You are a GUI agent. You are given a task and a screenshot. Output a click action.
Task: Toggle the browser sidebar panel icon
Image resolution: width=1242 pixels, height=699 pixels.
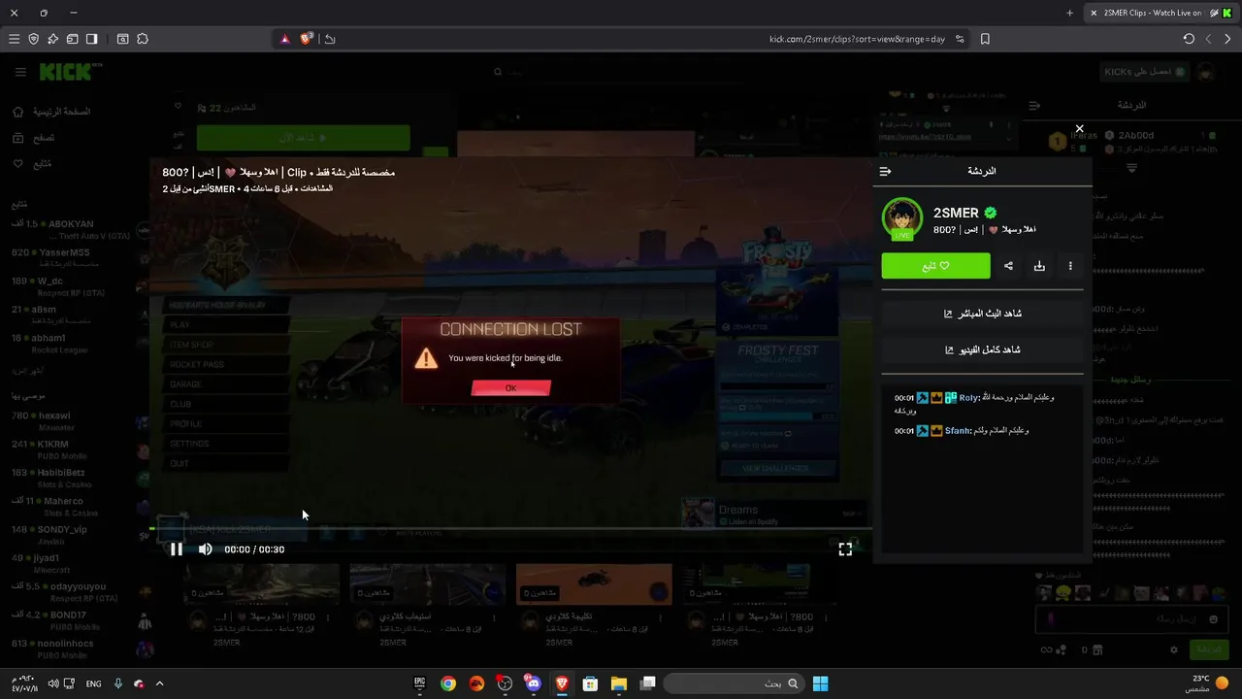point(91,39)
